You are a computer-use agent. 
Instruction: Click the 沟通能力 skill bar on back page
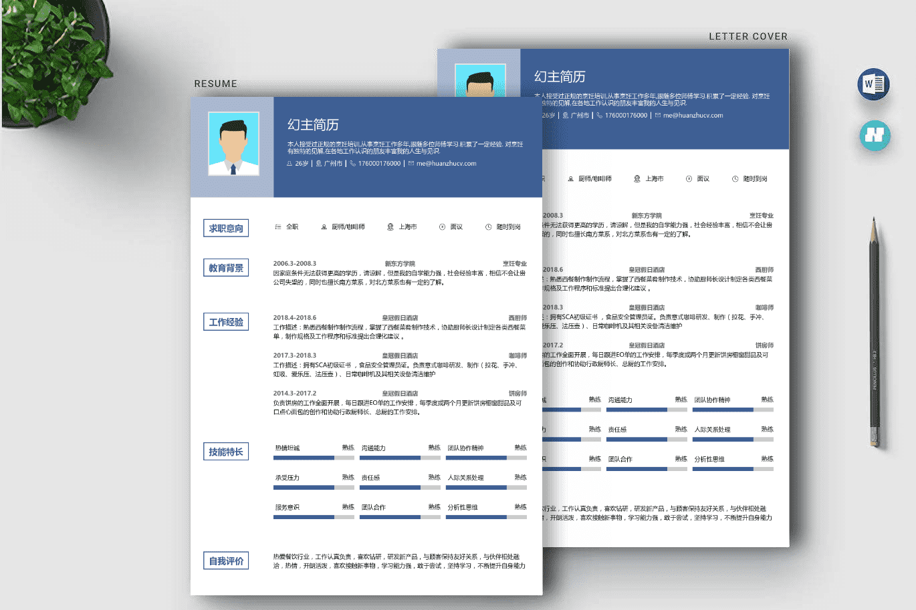[x=647, y=410]
